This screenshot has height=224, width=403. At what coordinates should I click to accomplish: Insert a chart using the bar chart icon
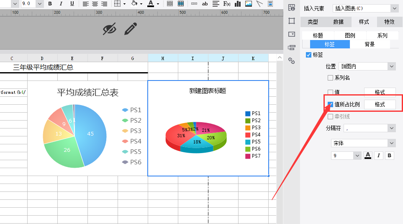coord(238,4)
